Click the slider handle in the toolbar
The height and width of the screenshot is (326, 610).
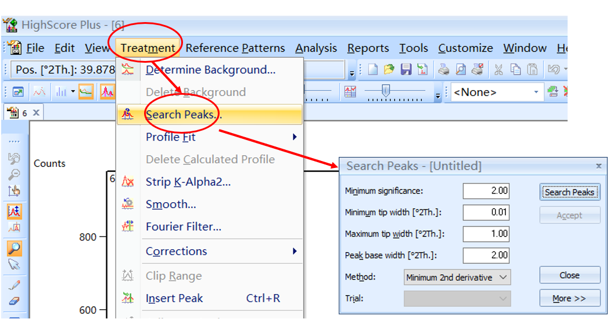click(x=385, y=91)
